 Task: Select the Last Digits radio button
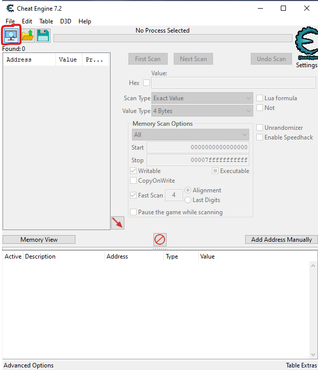pyautogui.click(x=188, y=200)
